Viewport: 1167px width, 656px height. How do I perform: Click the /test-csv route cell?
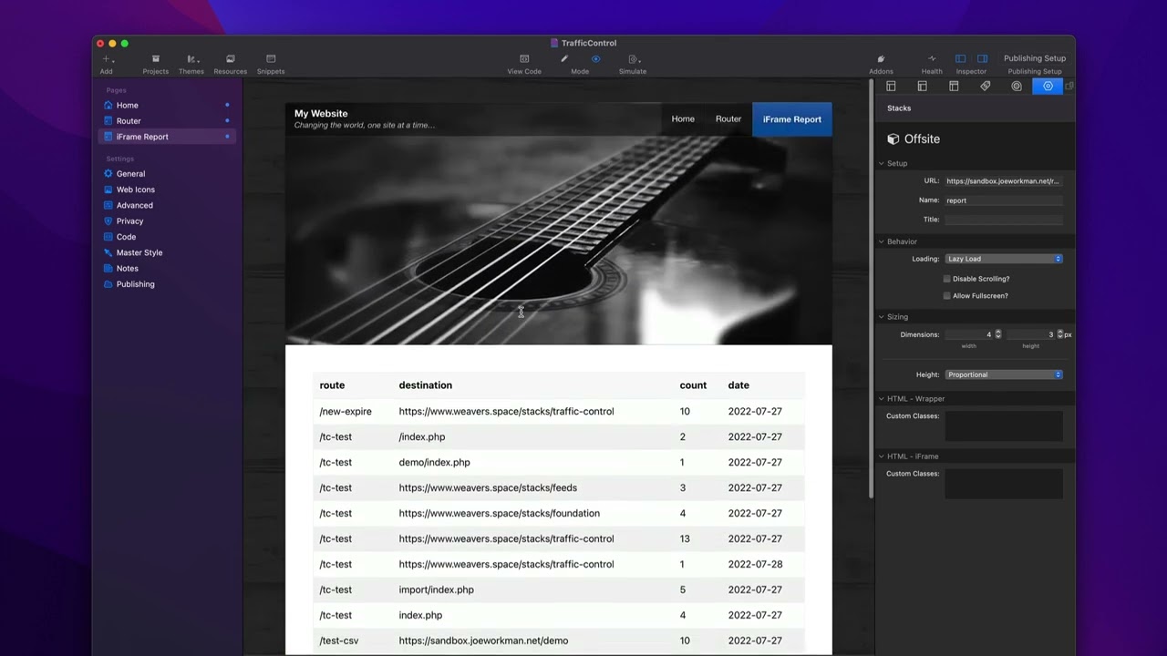[x=339, y=641]
